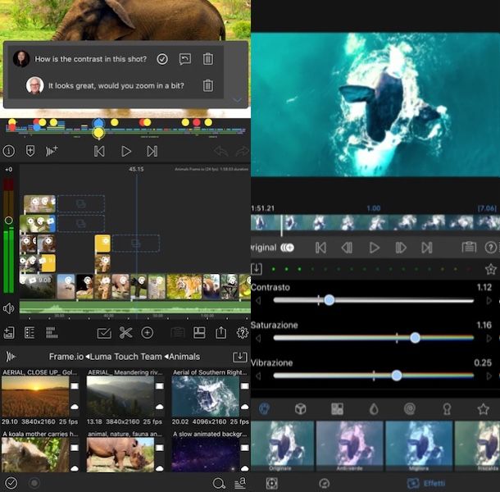Step back one frame in effects player
This screenshot has width=500, height=492.
(x=347, y=248)
